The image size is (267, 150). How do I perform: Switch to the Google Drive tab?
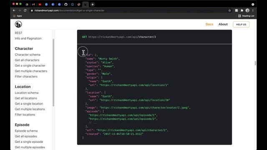(x=27, y=5)
